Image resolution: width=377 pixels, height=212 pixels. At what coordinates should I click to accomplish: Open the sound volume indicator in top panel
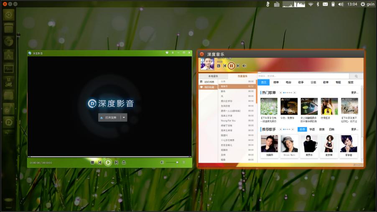pos(341,4)
